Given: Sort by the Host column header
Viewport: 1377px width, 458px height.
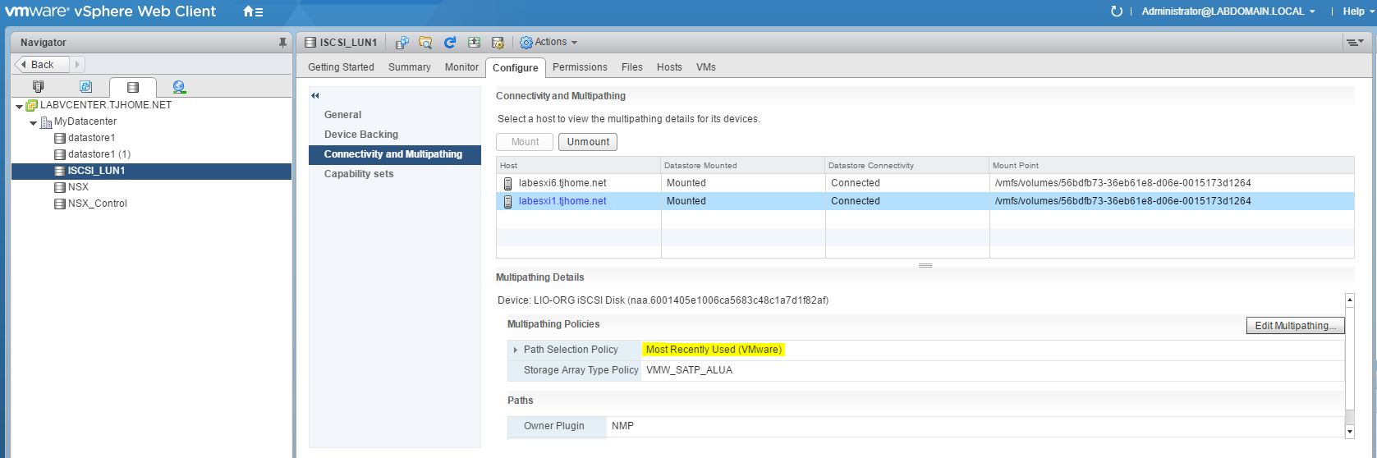Looking at the screenshot, I should 579,165.
